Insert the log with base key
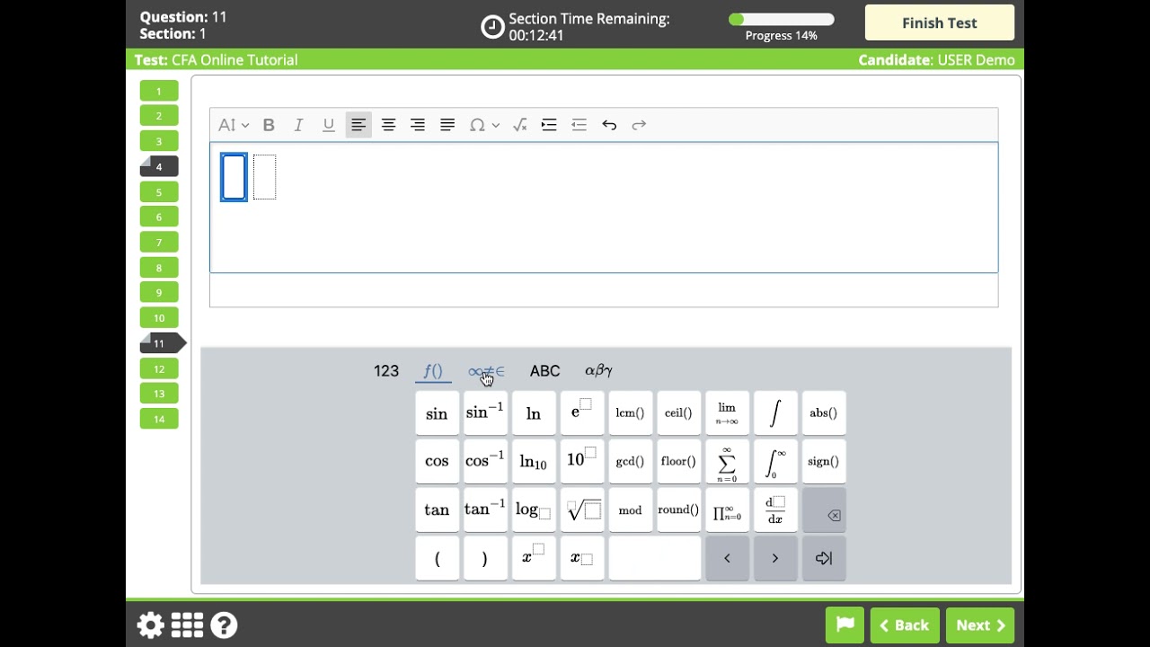The image size is (1150, 647). click(x=534, y=510)
